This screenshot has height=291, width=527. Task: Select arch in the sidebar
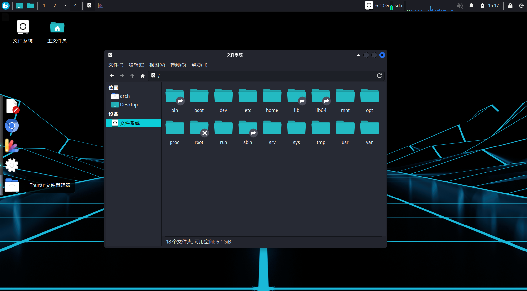coord(133,96)
